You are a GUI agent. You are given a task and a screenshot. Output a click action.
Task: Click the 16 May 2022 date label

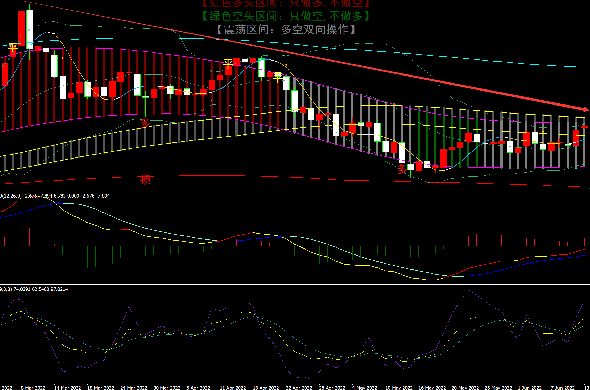tap(432, 387)
